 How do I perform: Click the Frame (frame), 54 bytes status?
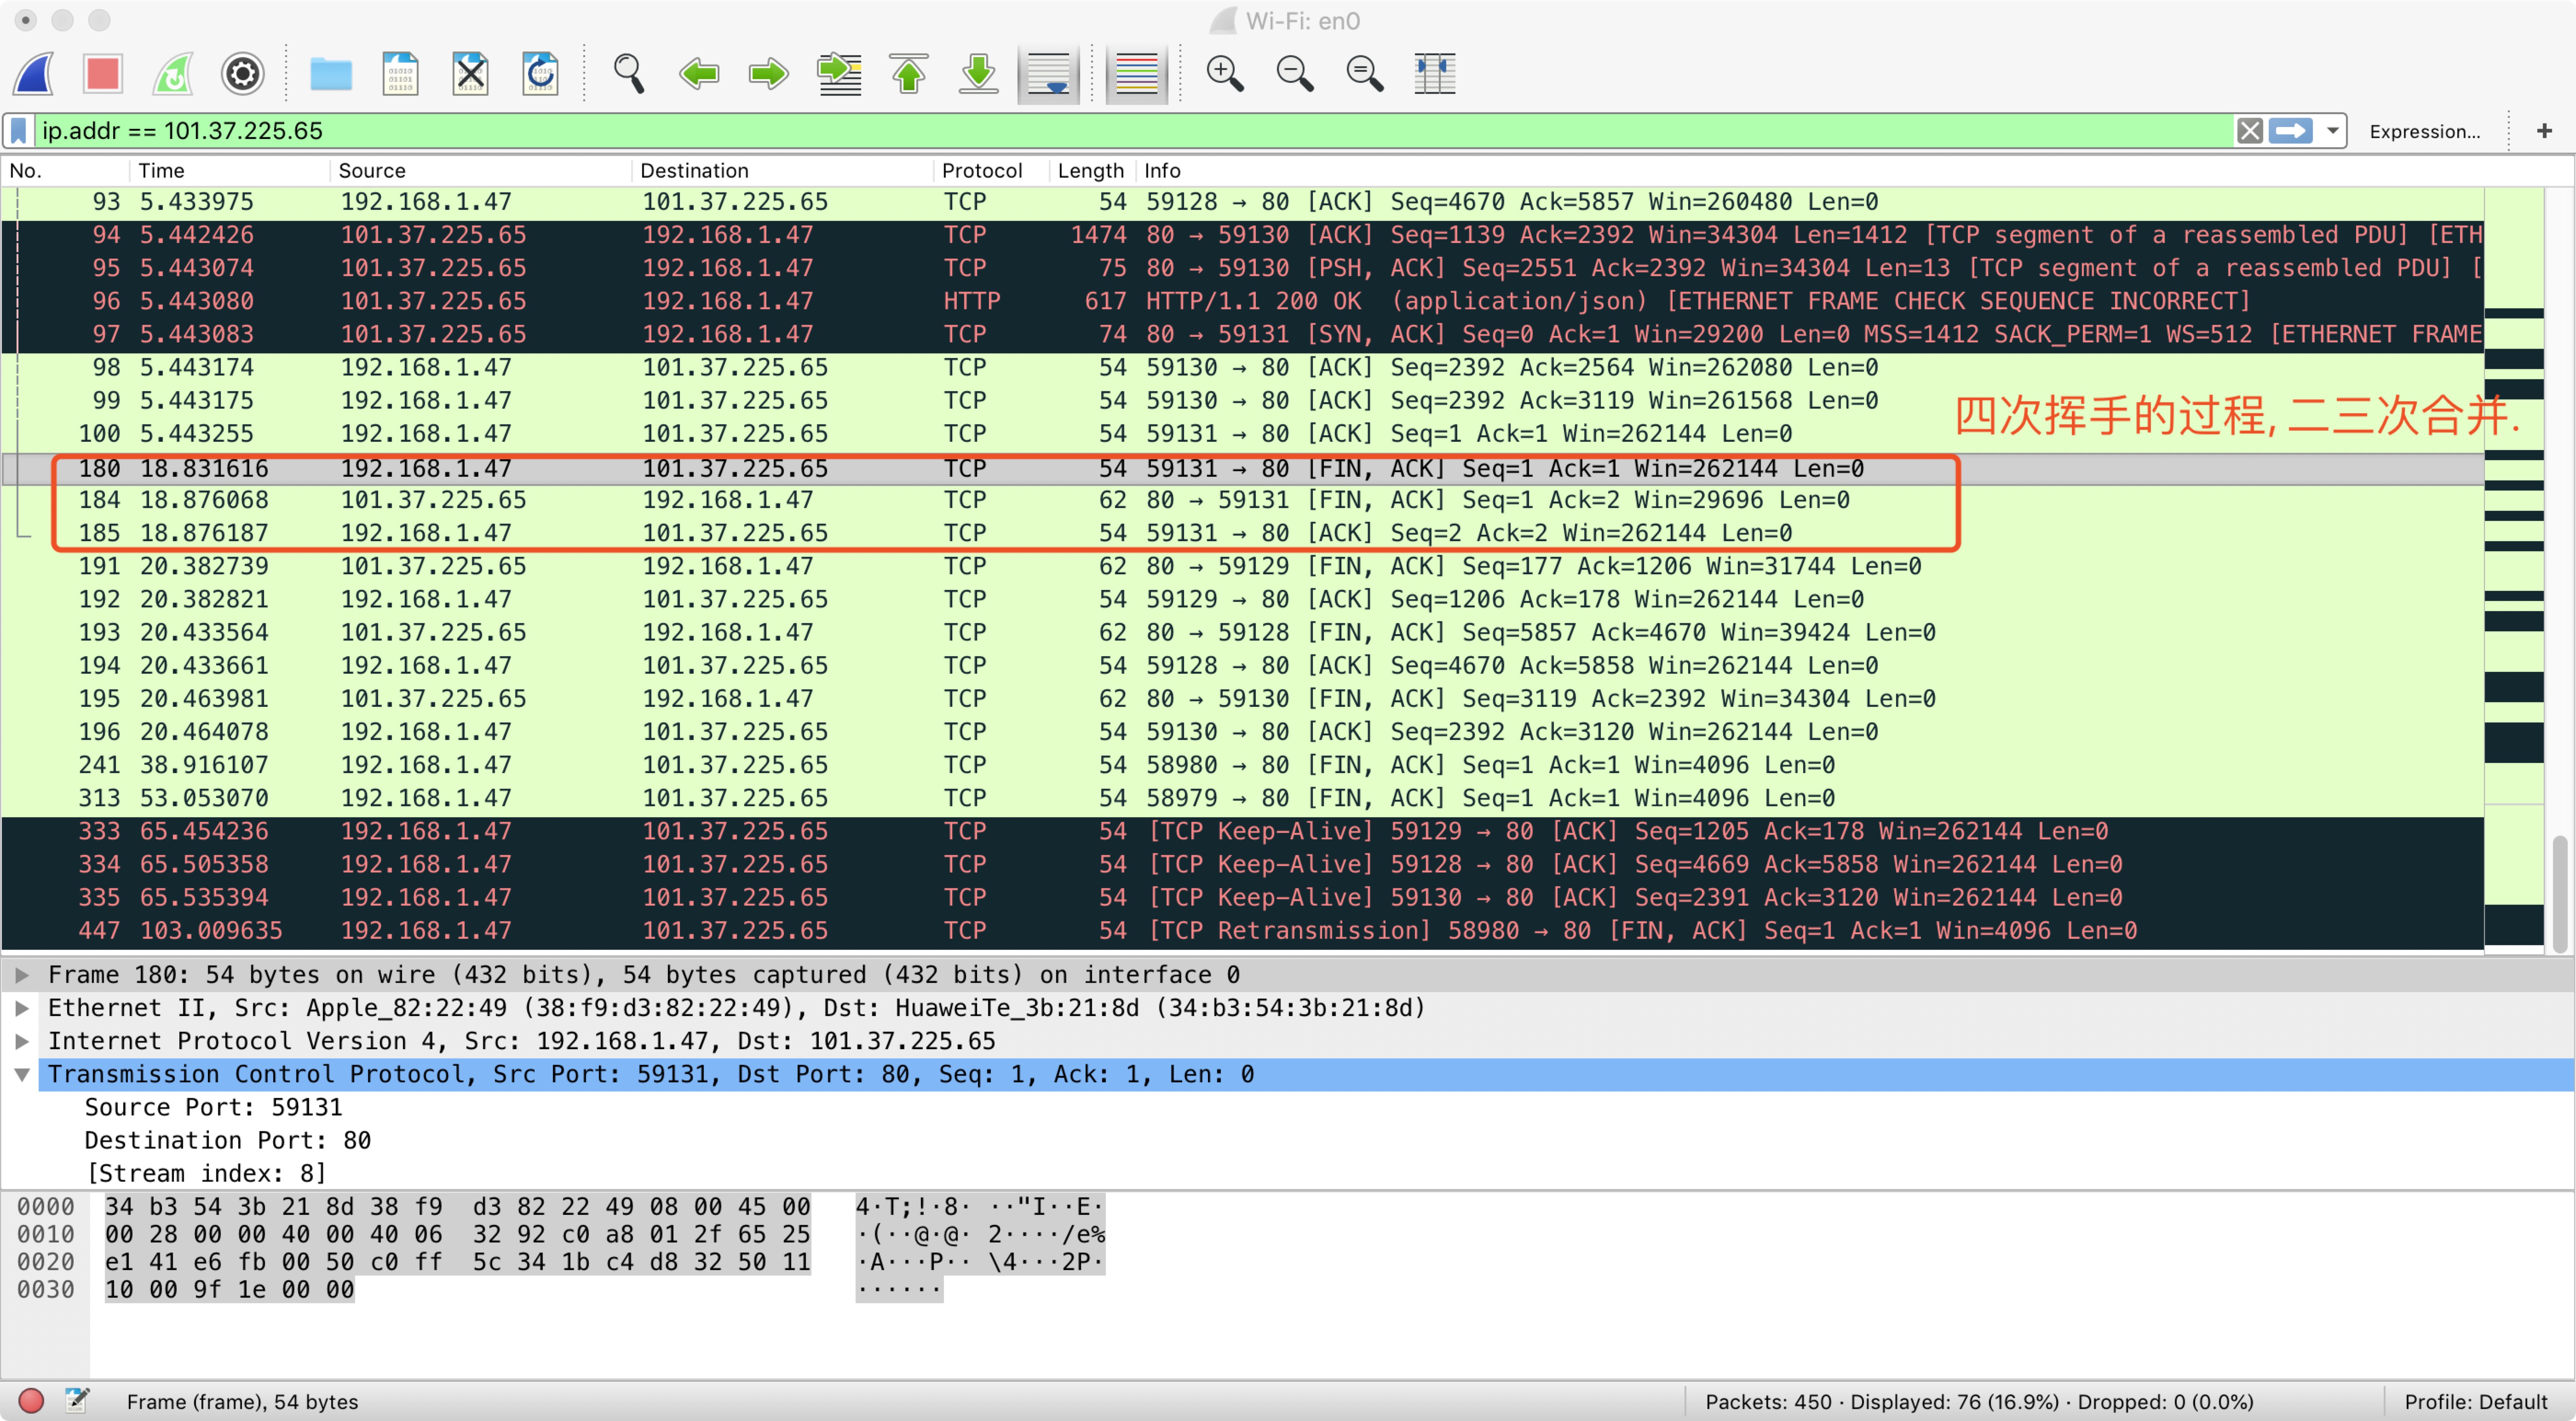pos(242,1401)
